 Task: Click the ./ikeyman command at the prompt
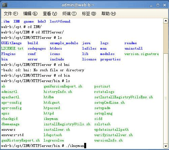(75, 146)
